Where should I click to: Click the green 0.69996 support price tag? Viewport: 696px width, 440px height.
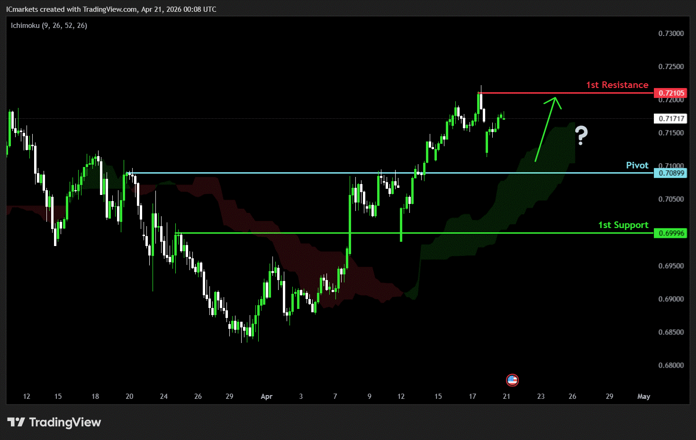click(x=671, y=233)
